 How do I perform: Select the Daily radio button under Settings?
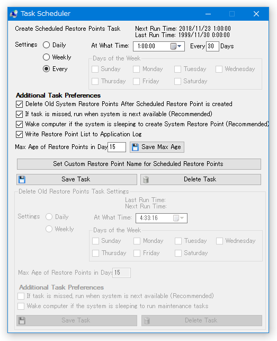[46, 45]
